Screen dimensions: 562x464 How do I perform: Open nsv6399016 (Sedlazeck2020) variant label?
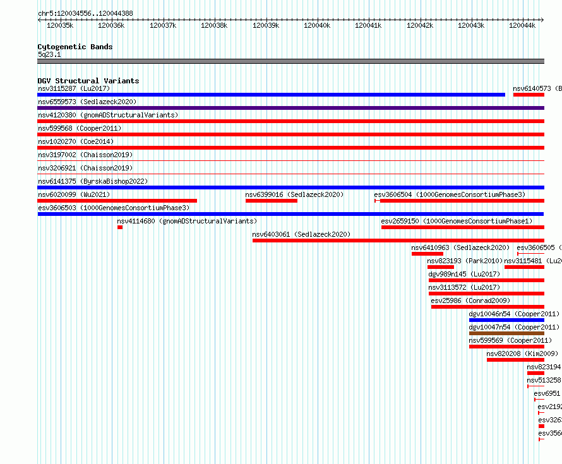pyautogui.click(x=294, y=194)
